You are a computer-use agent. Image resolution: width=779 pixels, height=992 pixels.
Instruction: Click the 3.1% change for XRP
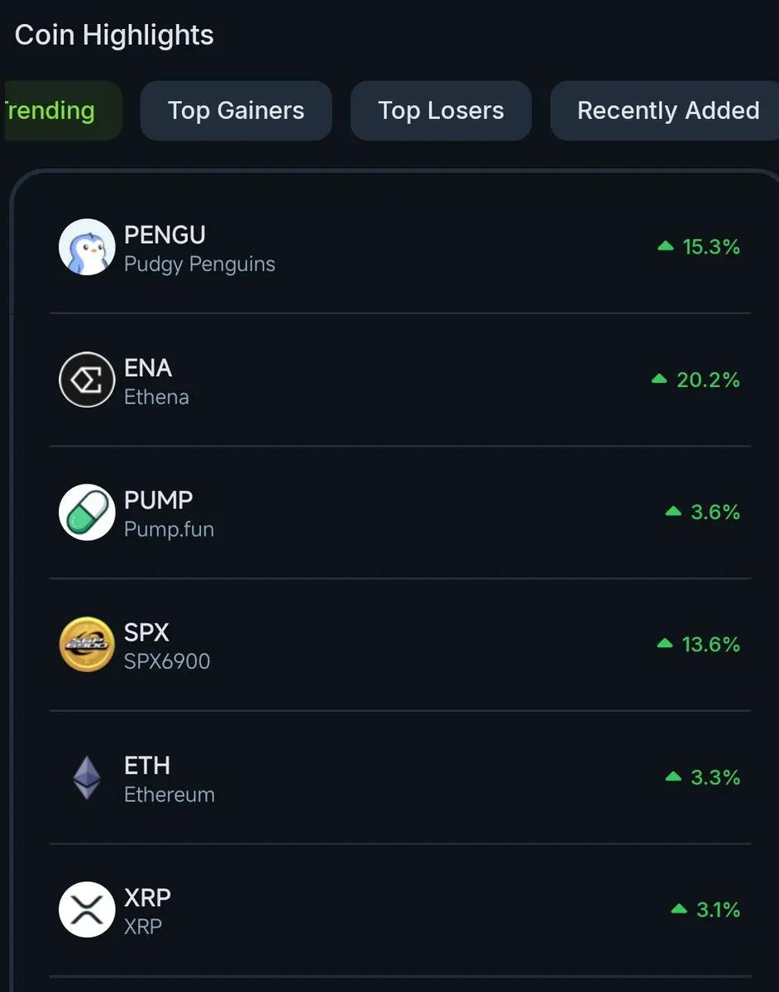tap(718, 910)
